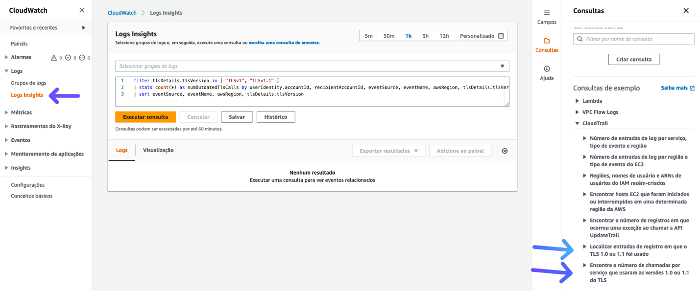Expand the Lambda sample queries

tap(577, 101)
